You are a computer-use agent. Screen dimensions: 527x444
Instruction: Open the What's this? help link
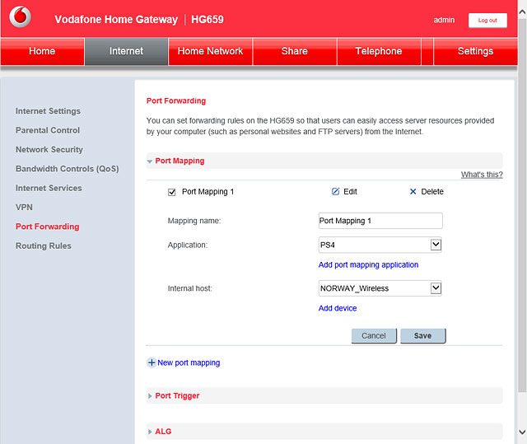tap(482, 175)
